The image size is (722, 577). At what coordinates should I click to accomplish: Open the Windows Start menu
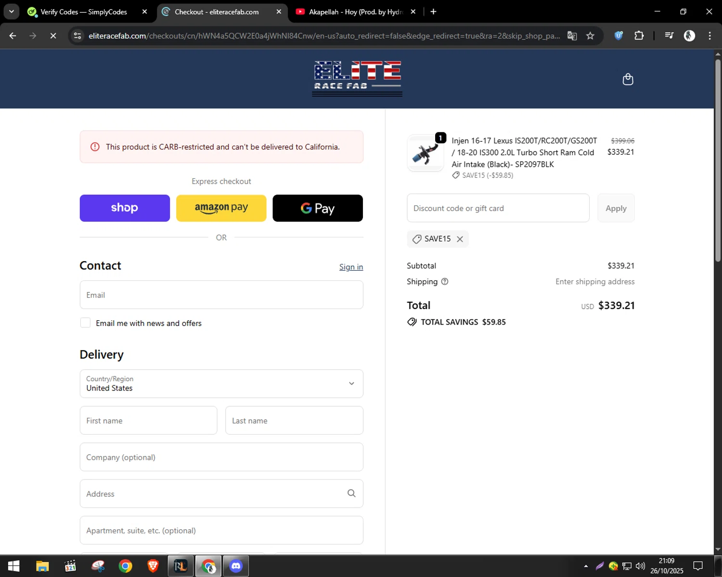[13, 566]
